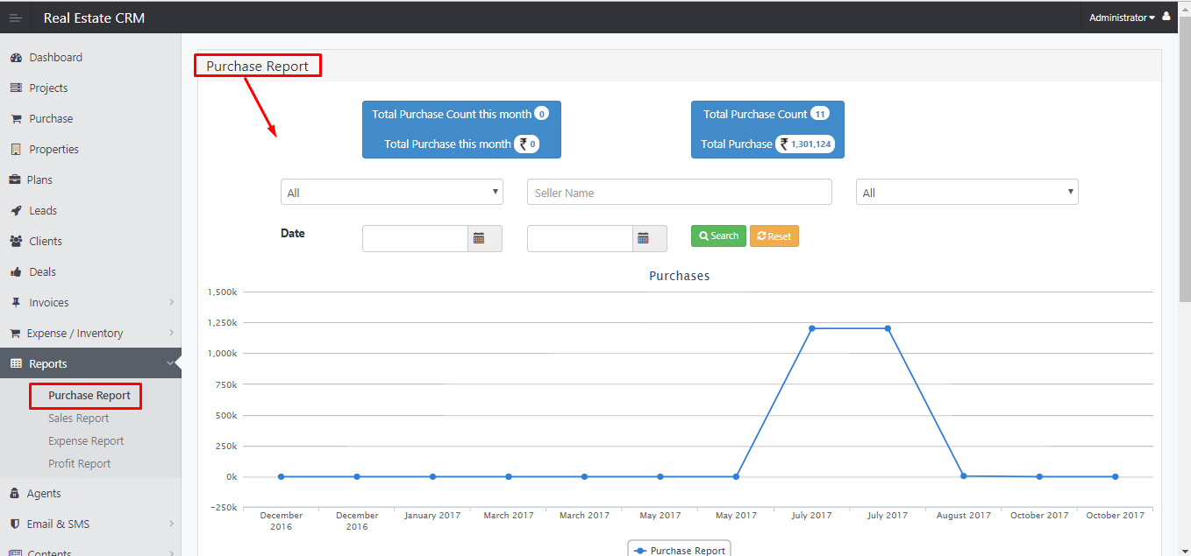Open the right-side All dropdown filter
This screenshot has height=556, width=1191.
(x=967, y=193)
